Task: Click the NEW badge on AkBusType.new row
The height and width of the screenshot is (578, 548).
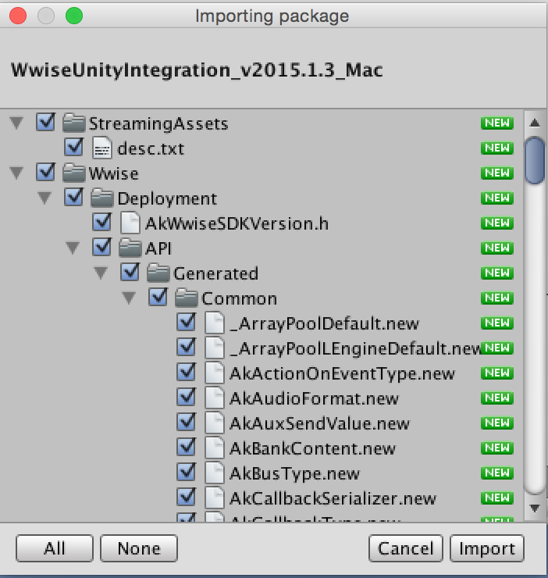Action: [497, 473]
